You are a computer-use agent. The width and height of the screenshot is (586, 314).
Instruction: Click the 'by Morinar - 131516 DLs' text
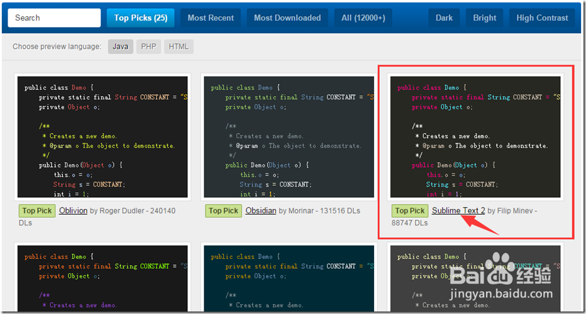(319, 210)
